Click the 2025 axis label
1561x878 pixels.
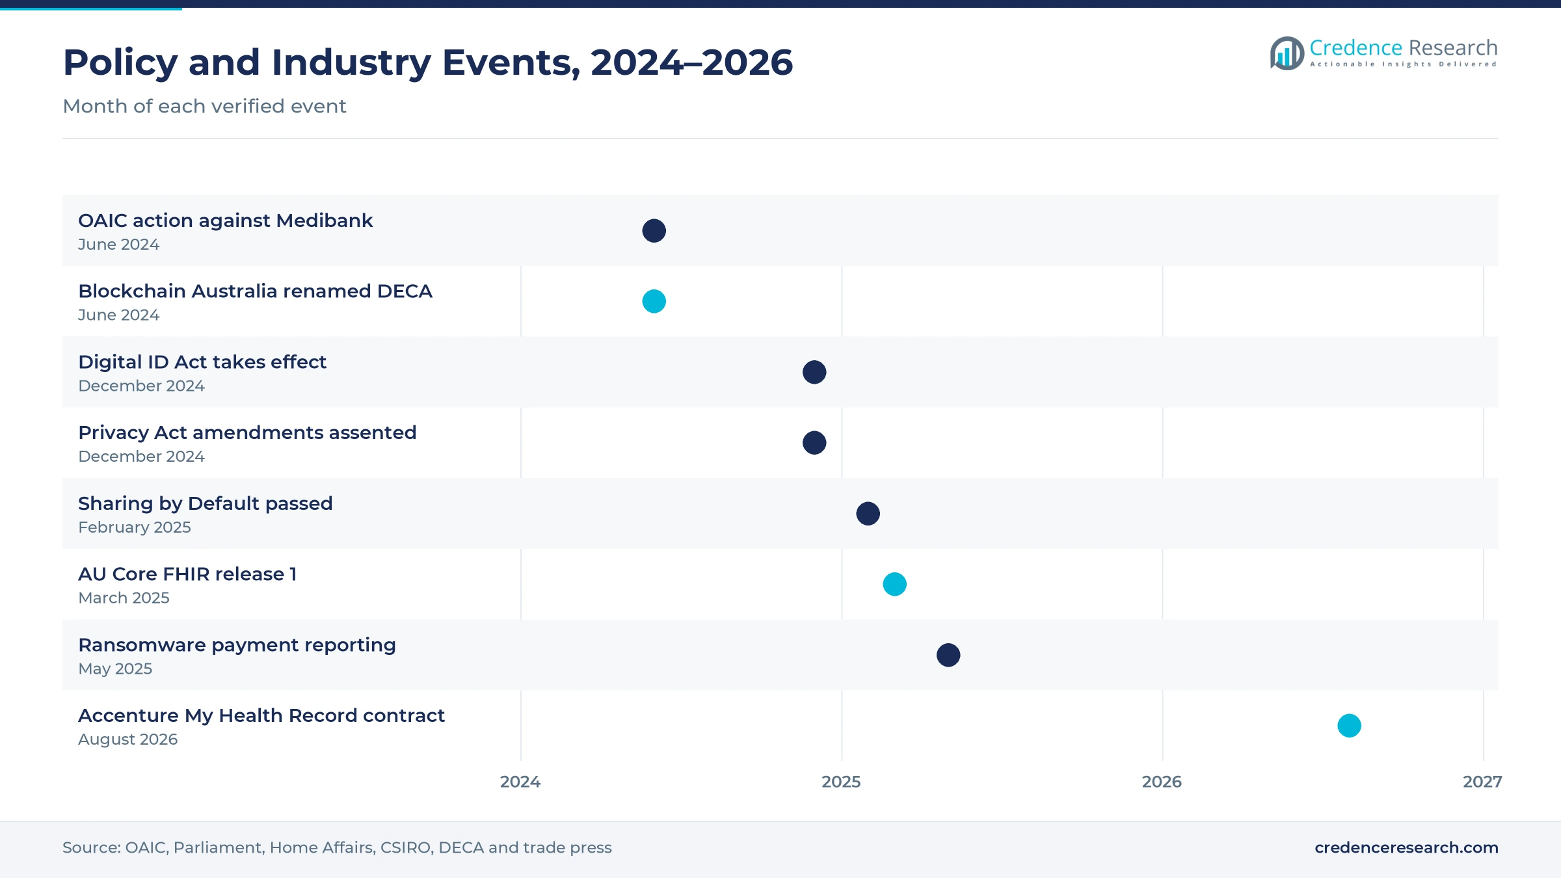841,782
